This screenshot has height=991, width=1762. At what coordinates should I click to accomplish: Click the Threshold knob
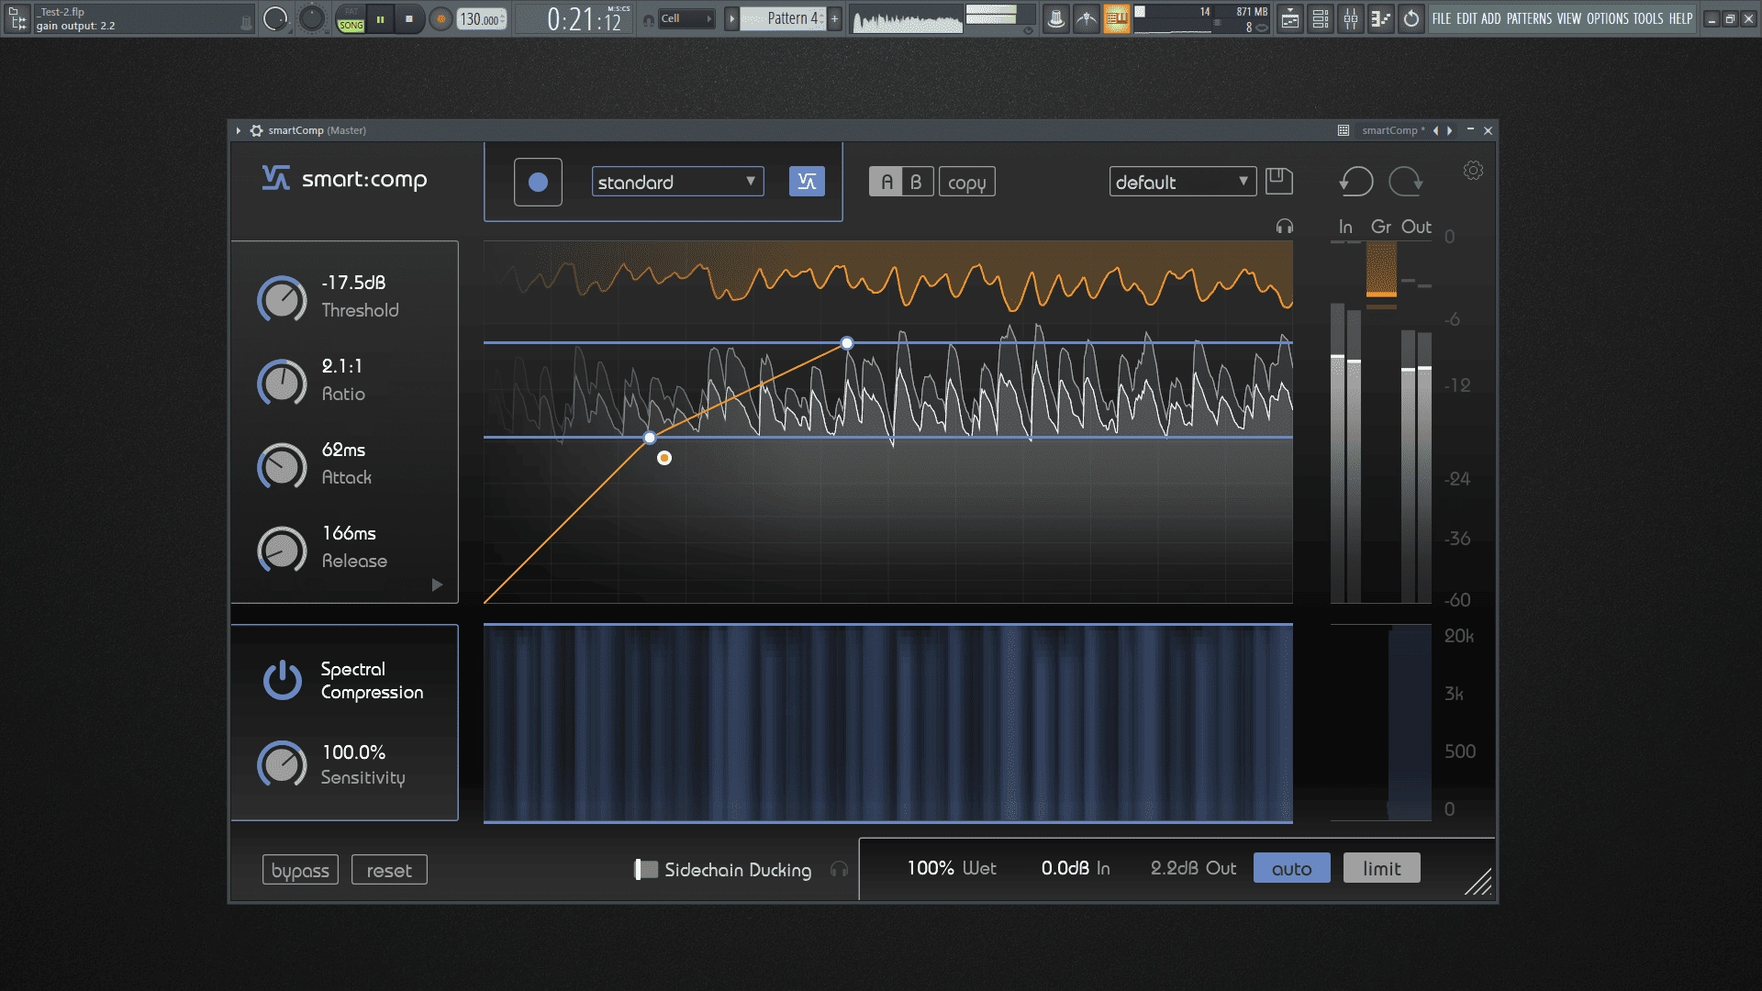point(282,299)
